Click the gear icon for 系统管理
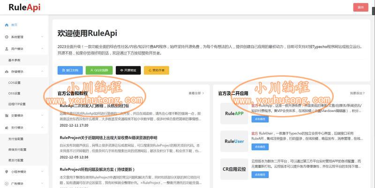 coord(7,37)
